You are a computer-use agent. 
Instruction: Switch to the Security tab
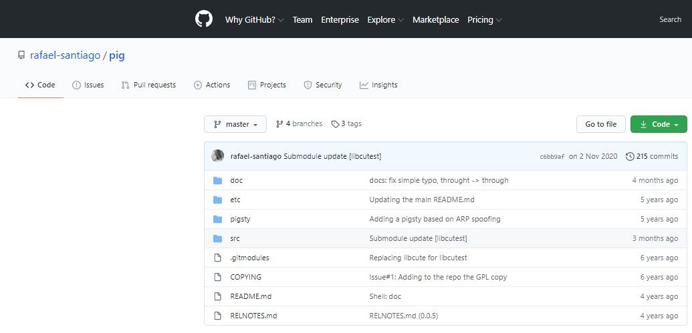tap(323, 85)
